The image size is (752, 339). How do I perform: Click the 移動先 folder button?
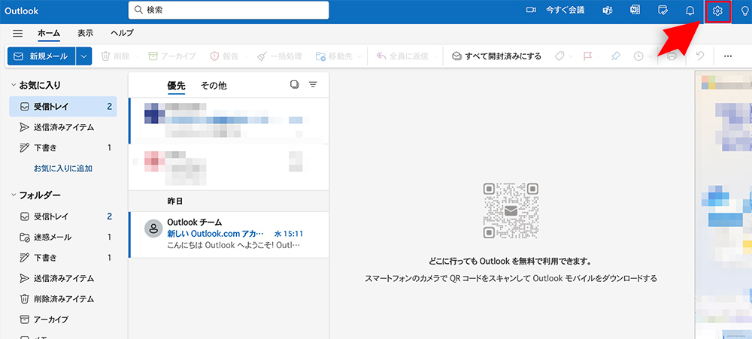coord(334,56)
